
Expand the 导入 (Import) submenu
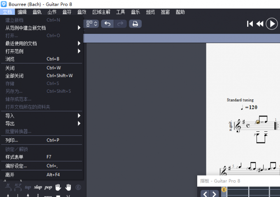click(41, 116)
